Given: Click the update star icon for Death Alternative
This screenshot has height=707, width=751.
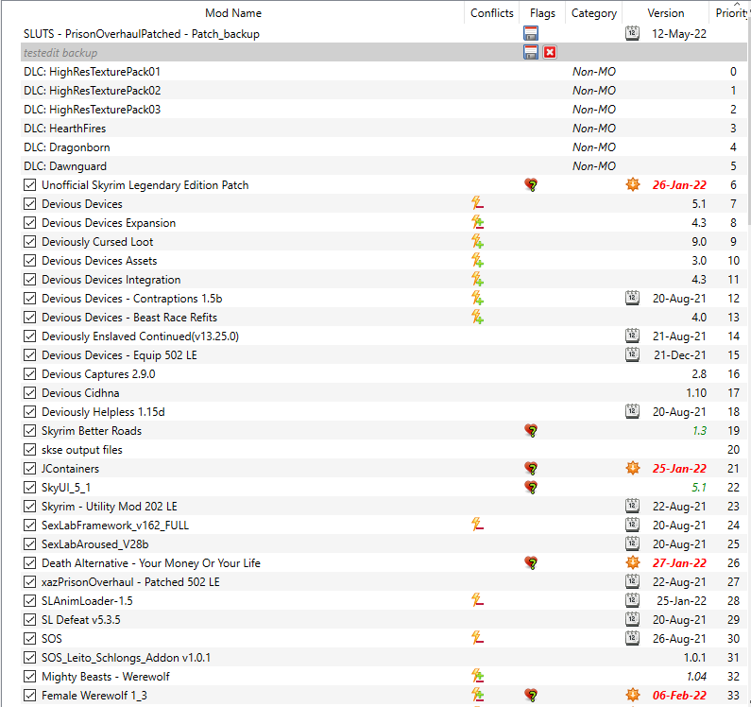Looking at the screenshot, I should tap(633, 562).
